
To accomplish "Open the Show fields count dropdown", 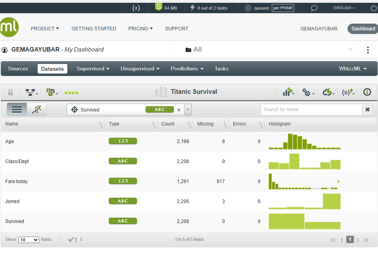I will click(29, 240).
